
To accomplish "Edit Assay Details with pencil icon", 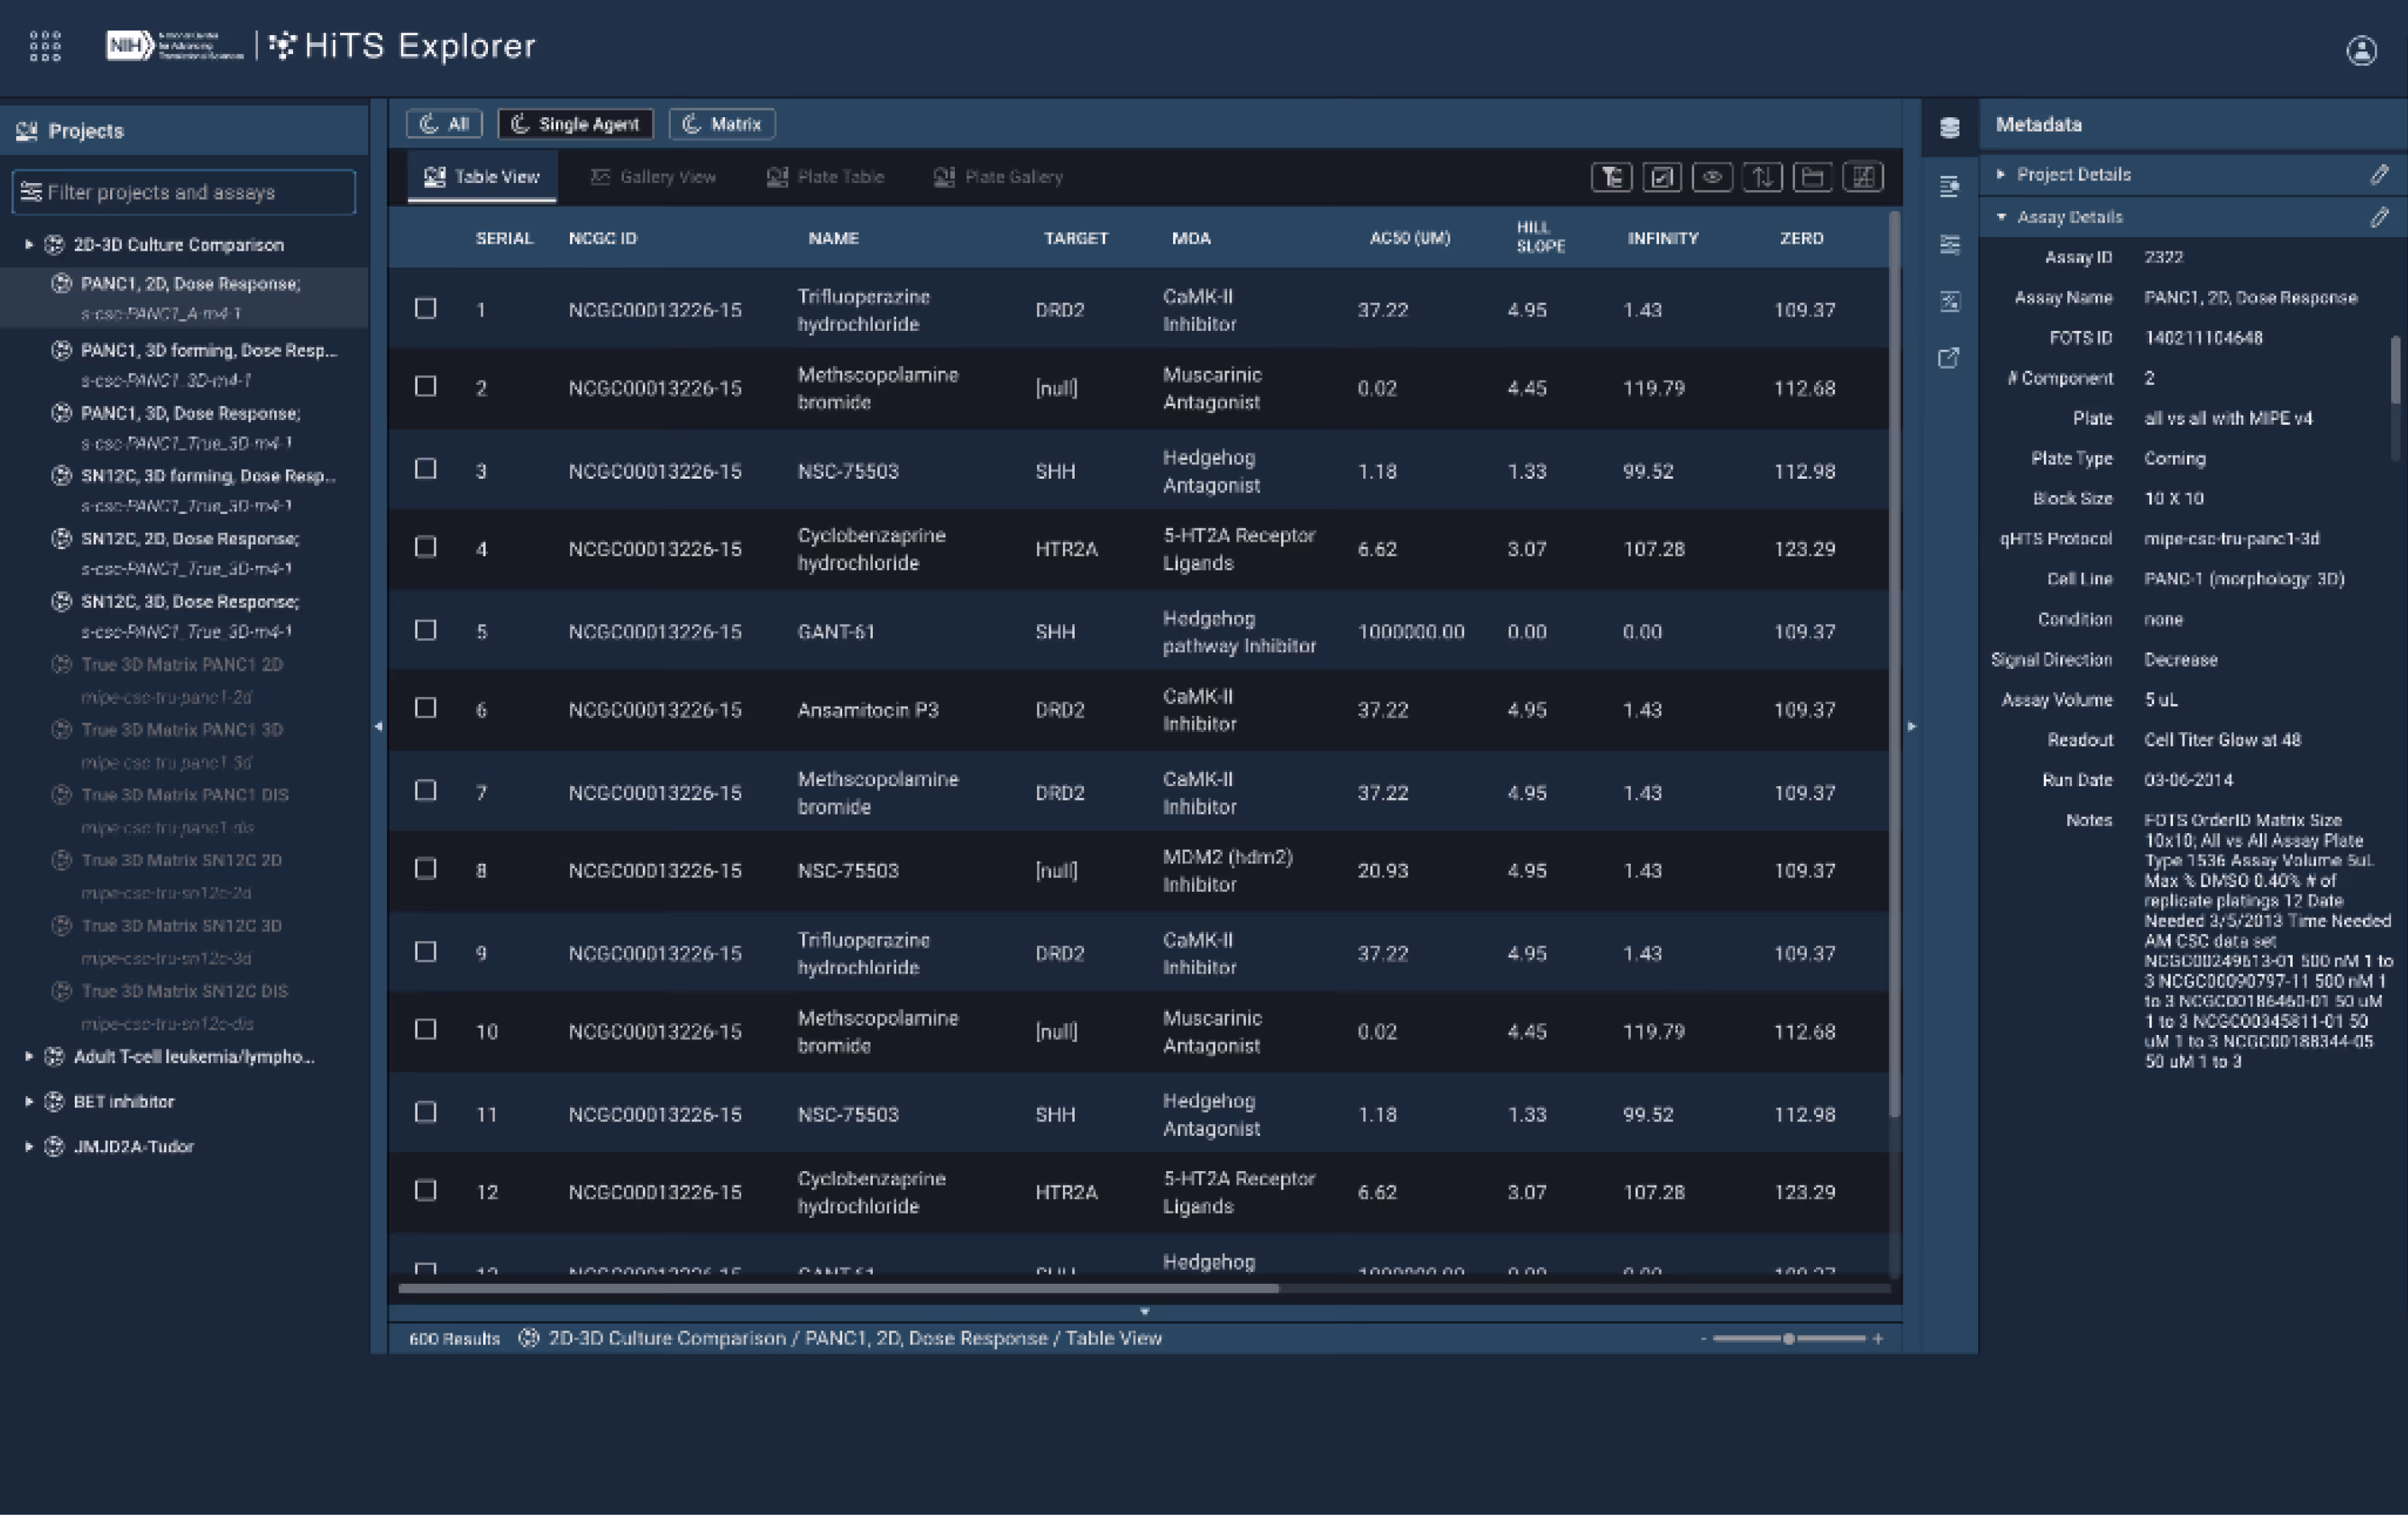I will (x=2379, y=217).
